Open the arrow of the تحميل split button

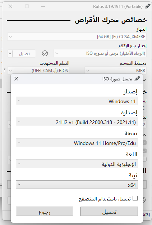10,54
